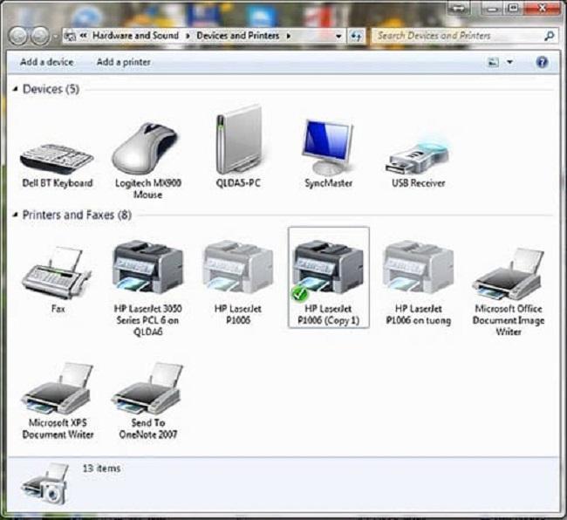Click Add a printer
Image resolution: width=567 pixels, height=520 pixels.
tap(124, 62)
